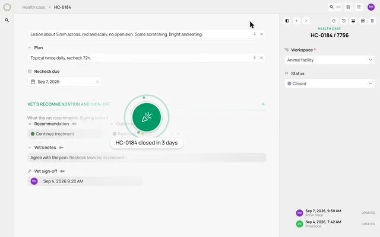Open the Workspace Animal facility dropdown
Image resolution: width=380 pixels, height=237 pixels.
[x=330, y=60]
